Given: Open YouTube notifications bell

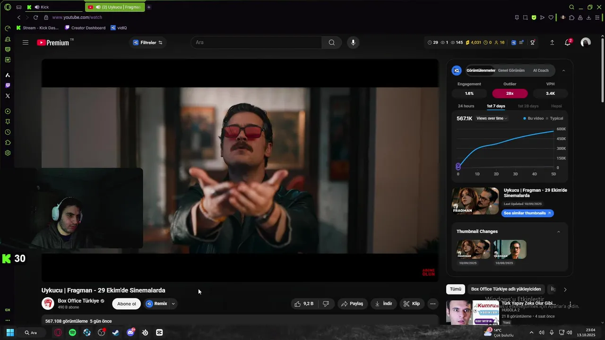Looking at the screenshot, I should click(568, 42).
